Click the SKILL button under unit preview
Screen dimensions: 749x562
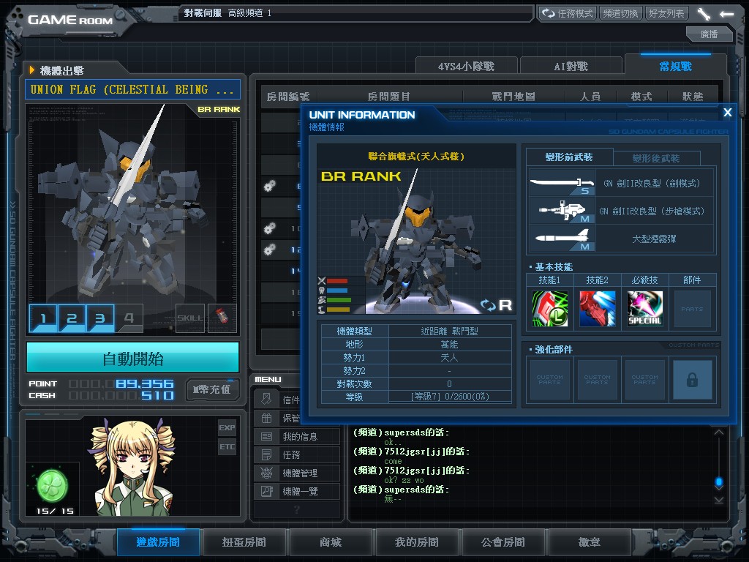pos(189,318)
